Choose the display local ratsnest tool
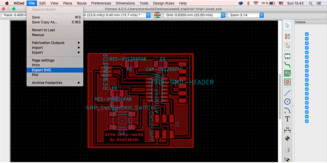The image size is (327, 163). tap(287, 45)
